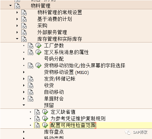Execute activity icon for 配置可用性检查范围
This screenshot has height=139, width=152.
pos(45,125)
